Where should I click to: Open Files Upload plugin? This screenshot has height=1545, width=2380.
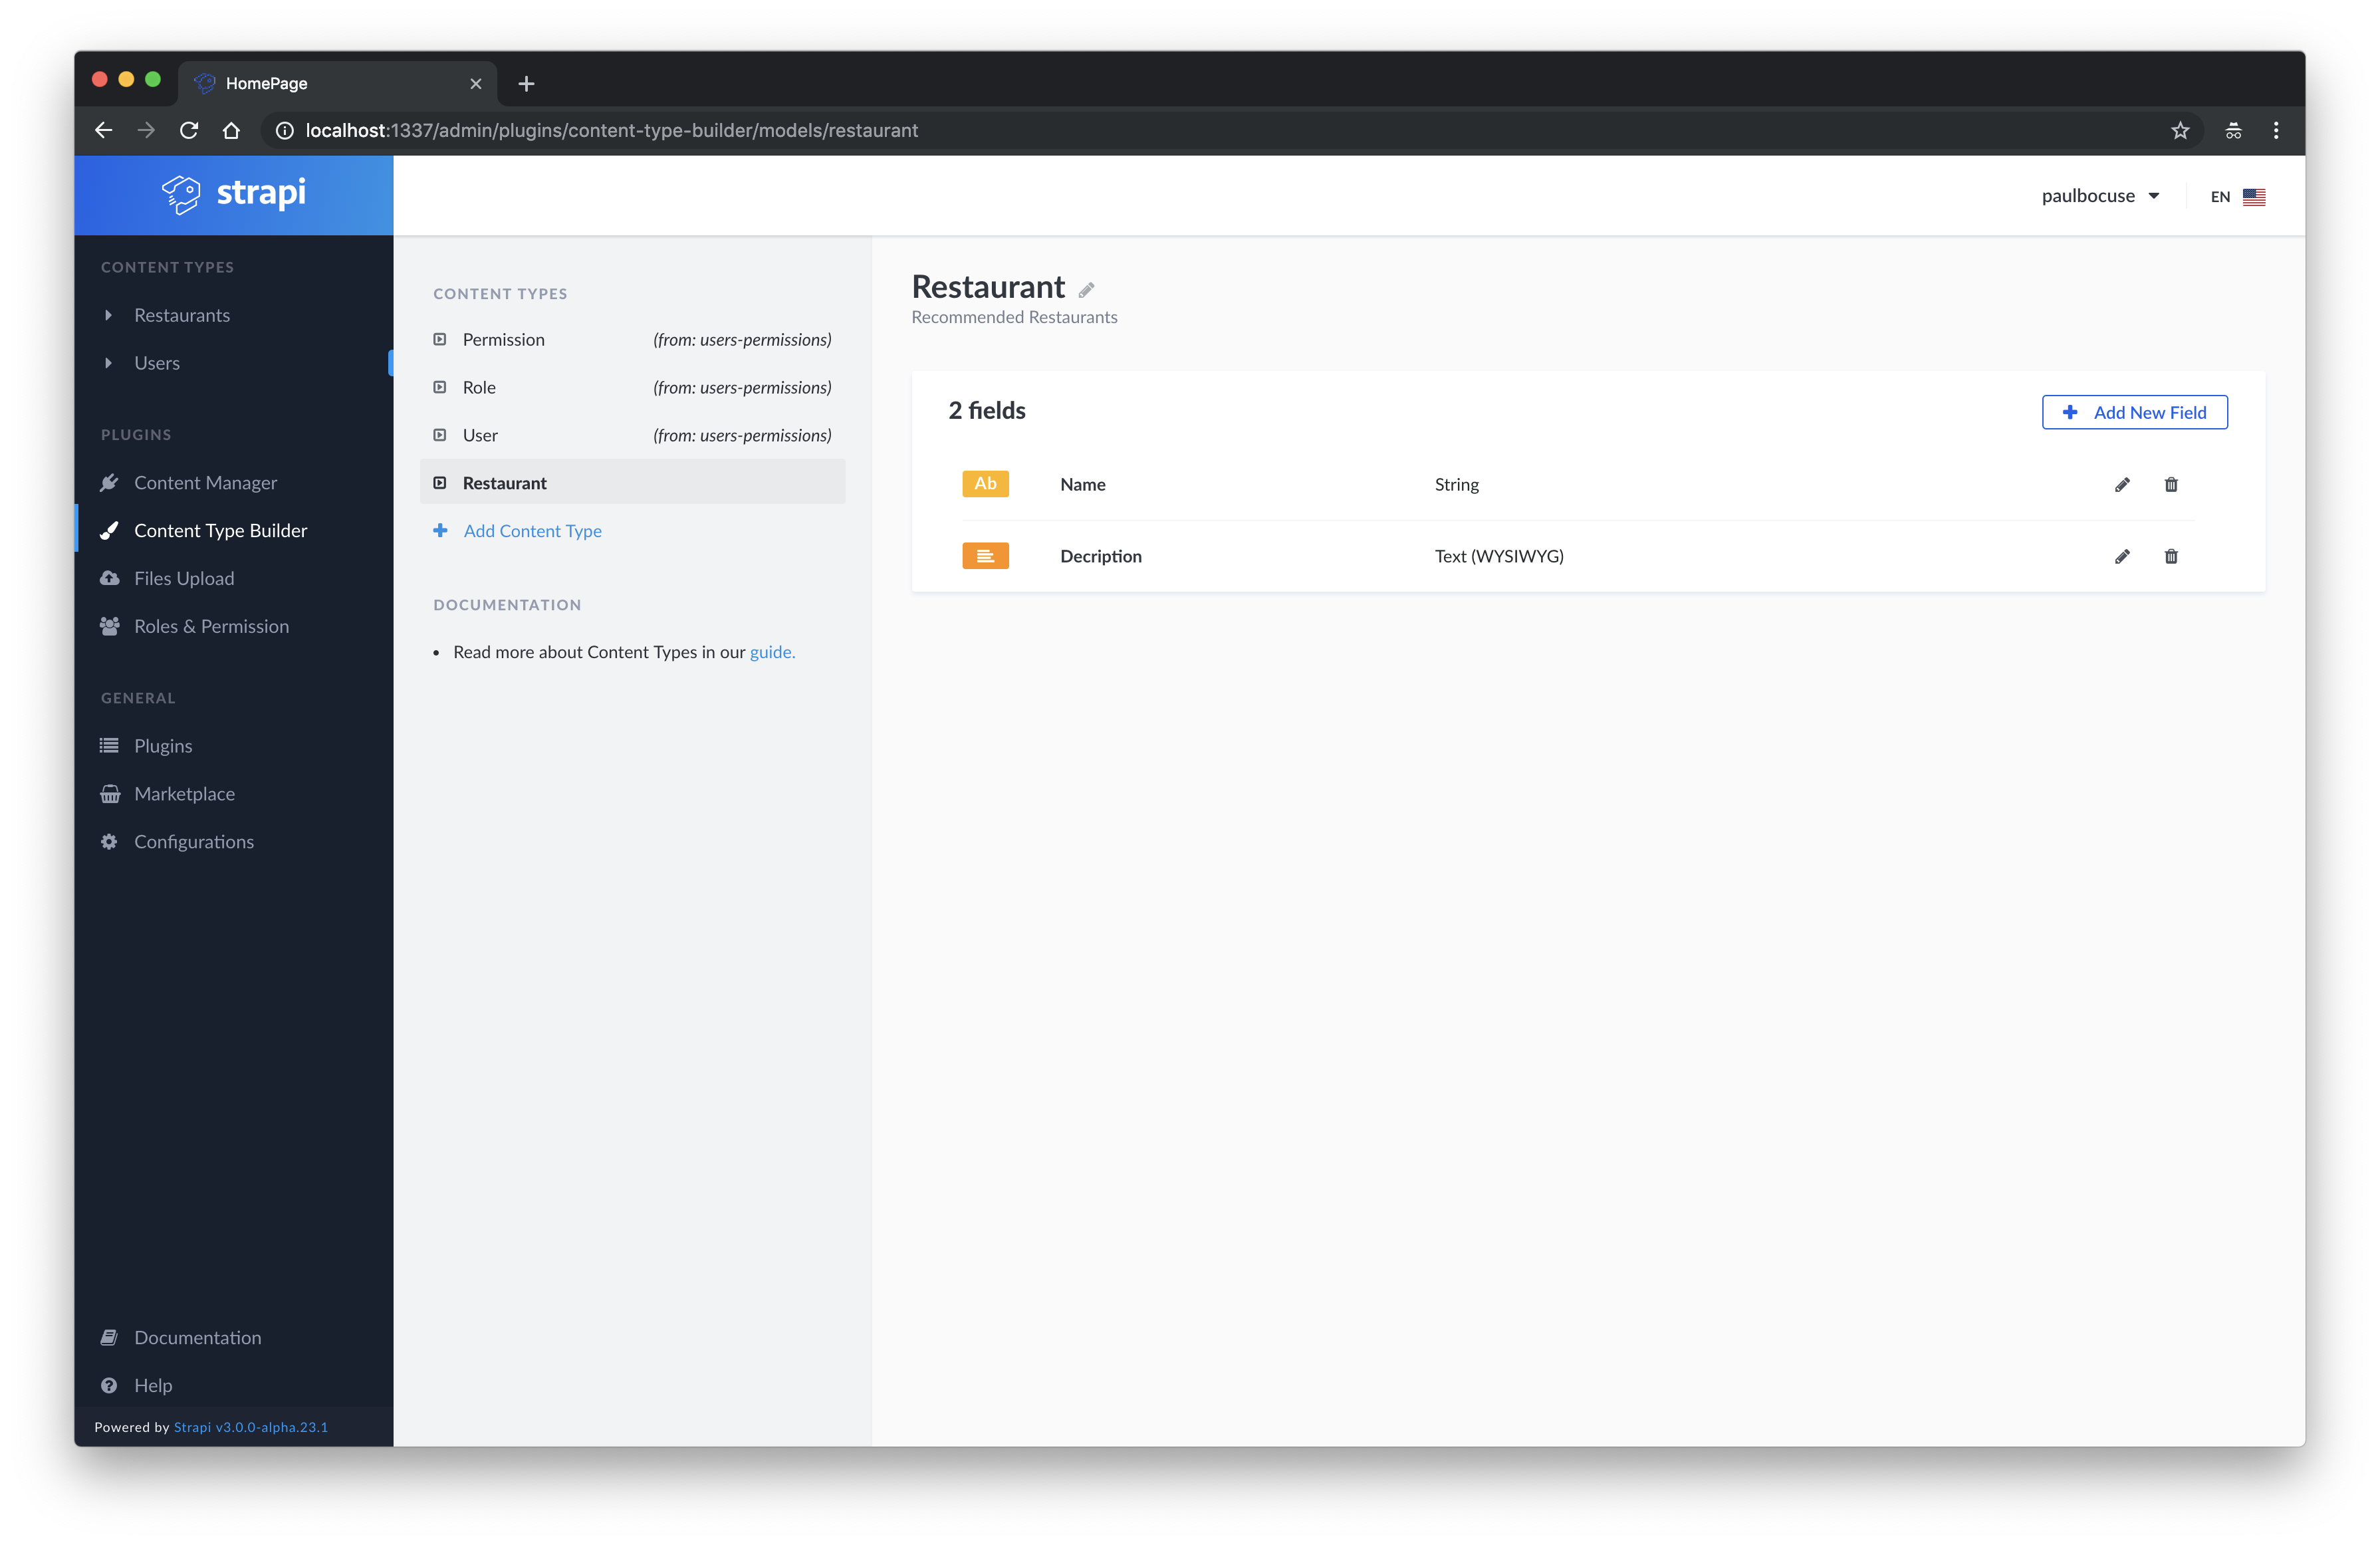(x=183, y=578)
